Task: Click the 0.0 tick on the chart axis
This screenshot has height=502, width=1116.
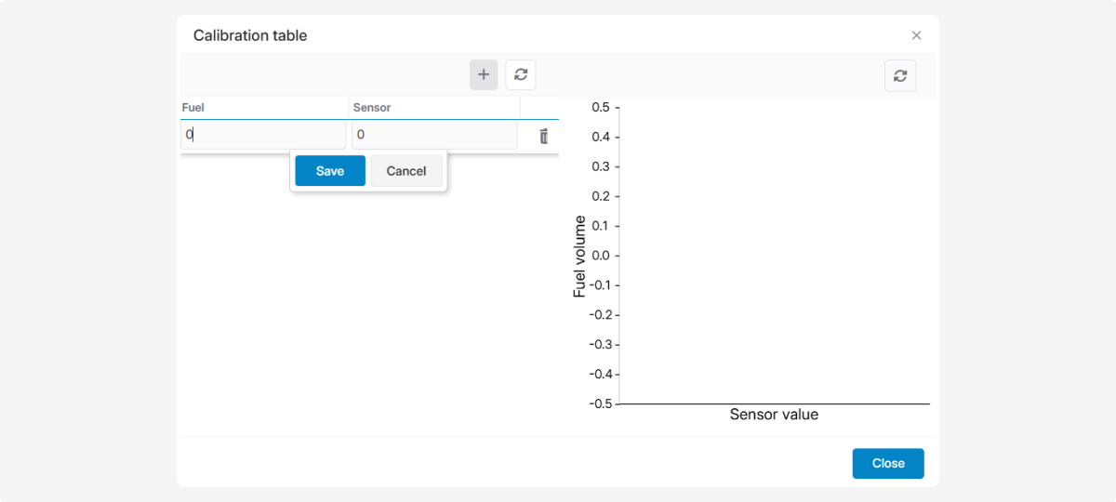Action: click(x=600, y=256)
